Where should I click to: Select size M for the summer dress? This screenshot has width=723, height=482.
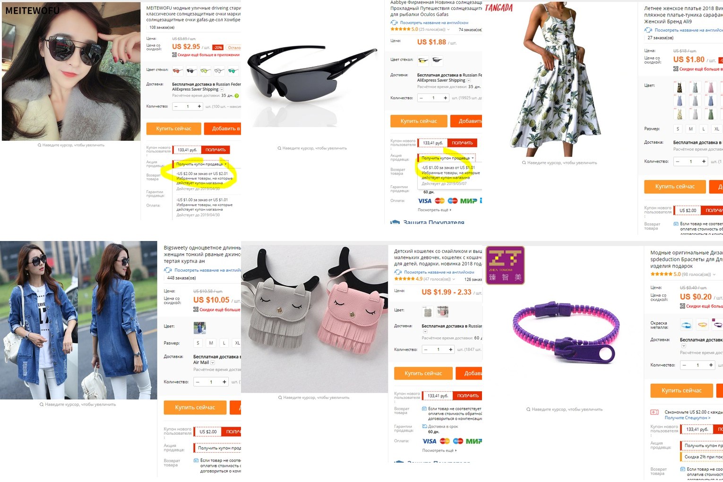(691, 129)
